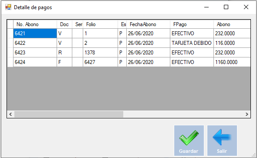Click Doc cell F in row 6424
Image resolution: width=257 pixels, height=158 pixels.
pos(64,62)
